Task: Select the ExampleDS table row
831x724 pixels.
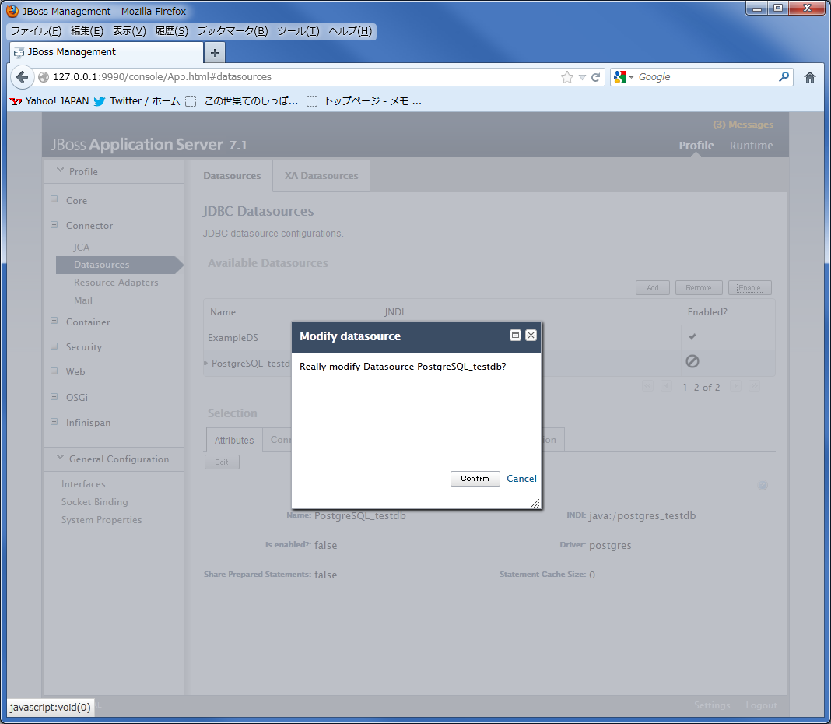Action: point(489,337)
